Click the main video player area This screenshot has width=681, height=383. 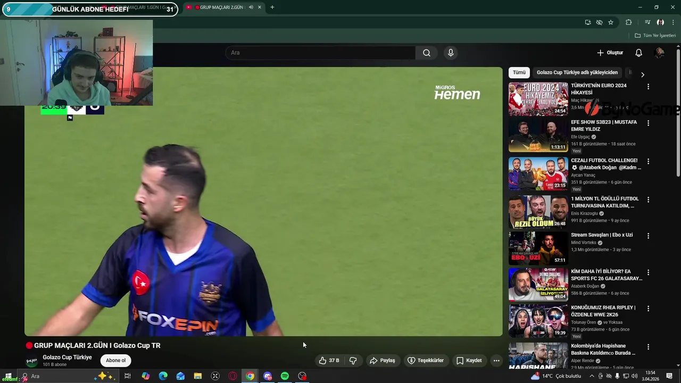pos(263,202)
